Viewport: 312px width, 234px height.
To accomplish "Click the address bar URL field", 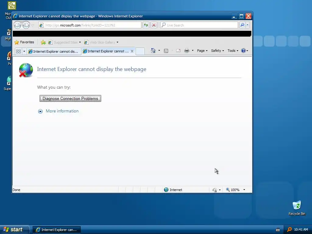I will (x=90, y=25).
